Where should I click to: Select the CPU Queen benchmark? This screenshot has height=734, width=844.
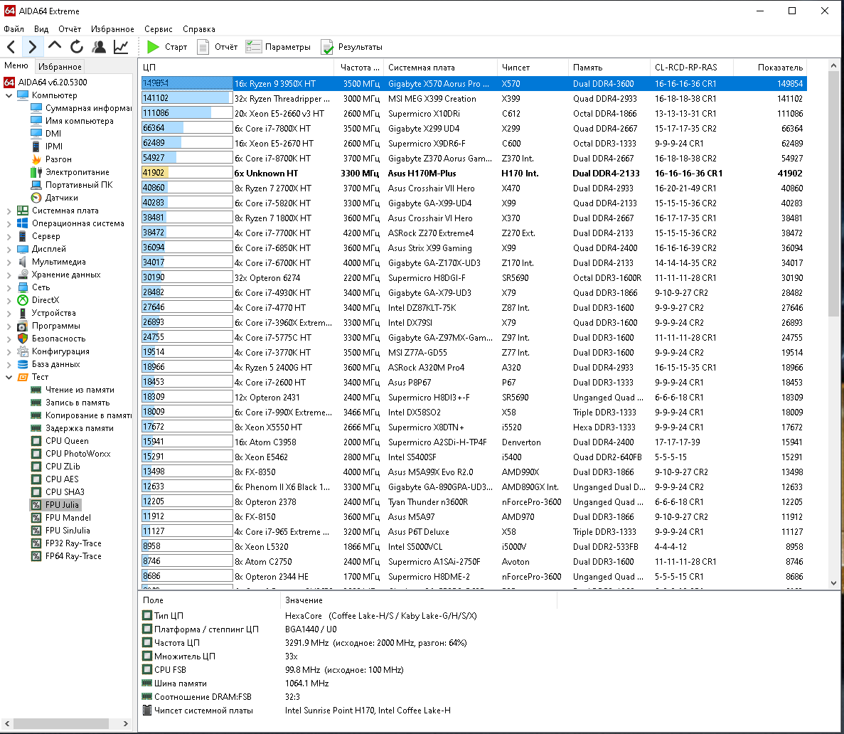click(x=67, y=441)
